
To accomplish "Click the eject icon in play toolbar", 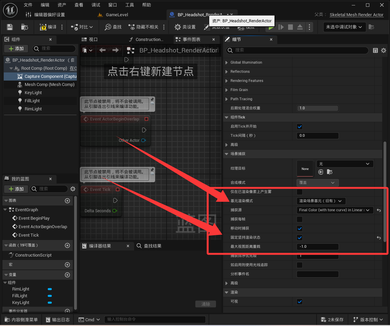I will click(x=300, y=27).
